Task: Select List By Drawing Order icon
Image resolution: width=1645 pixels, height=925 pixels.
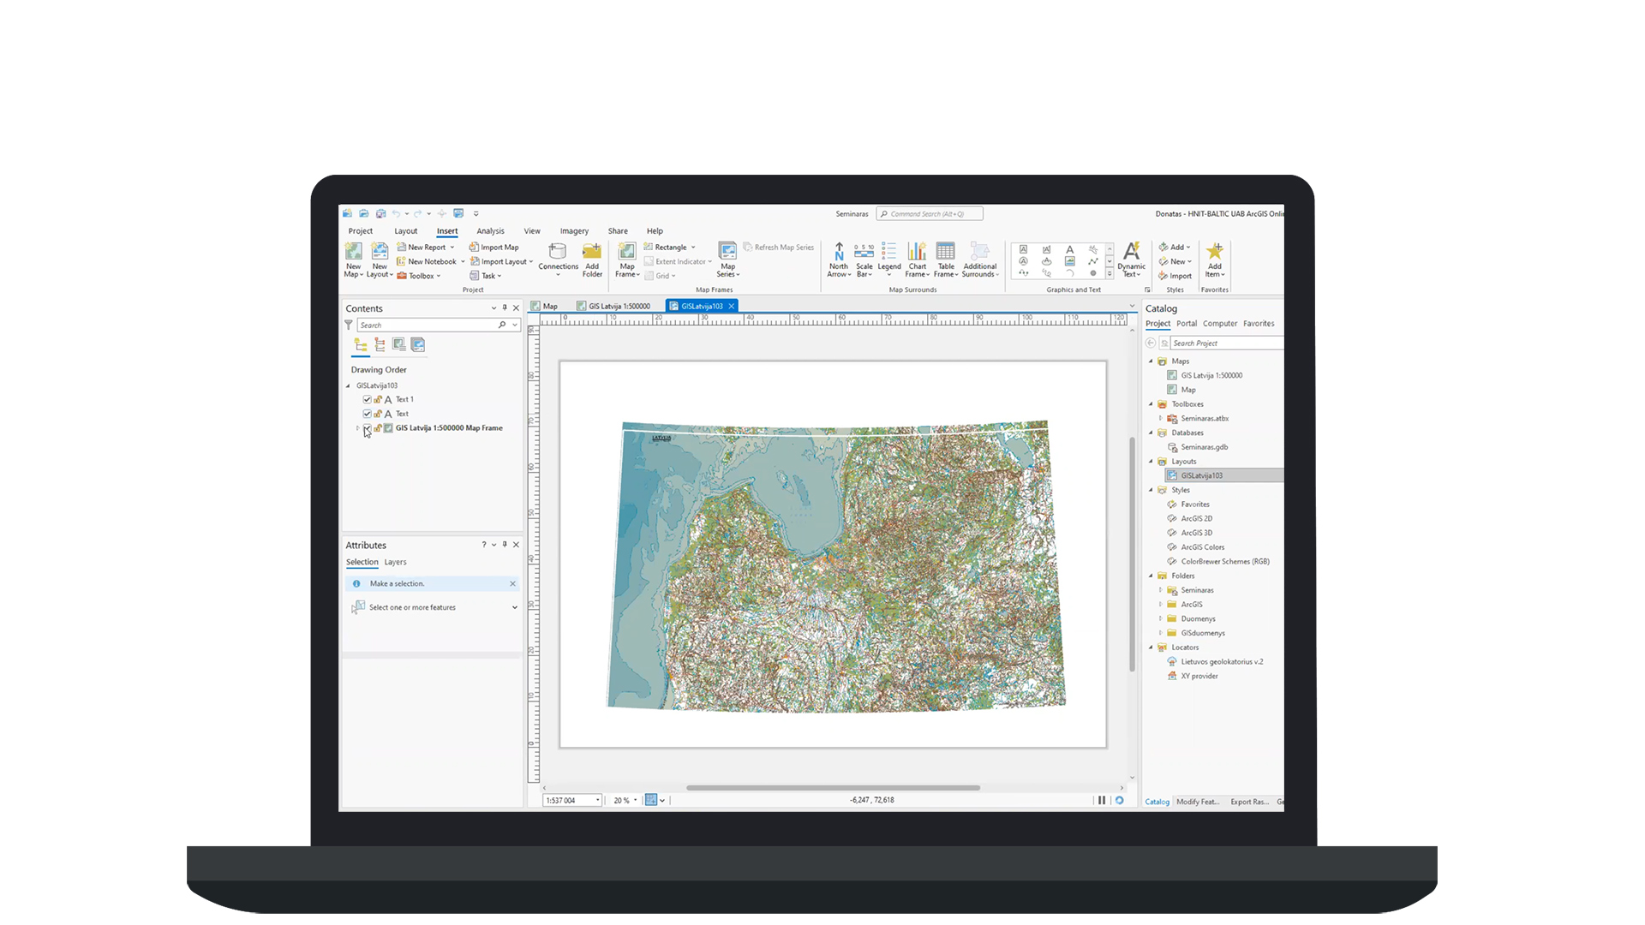Action: coord(361,345)
